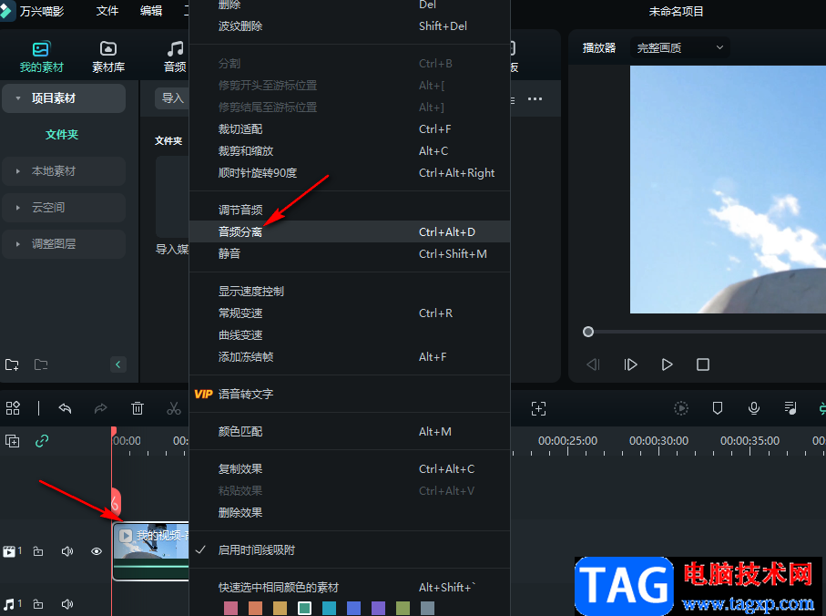The height and width of the screenshot is (616, 826).
Task: Toggle 启用时间线吸附 snapping checkmark
Action: pyautogui.click(x=350, y=550)
